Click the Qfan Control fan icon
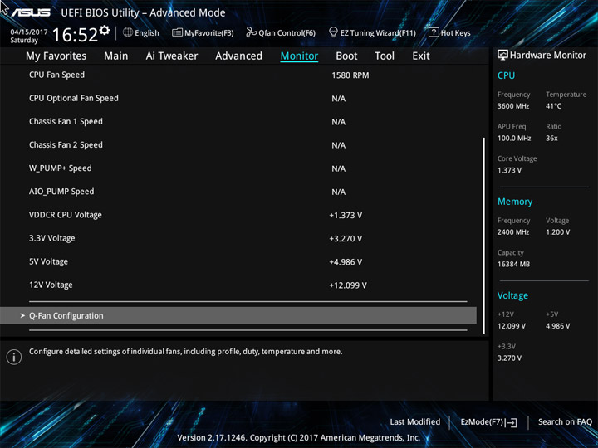The height and width of the screenshot is (448, 598). click(251, 32)
